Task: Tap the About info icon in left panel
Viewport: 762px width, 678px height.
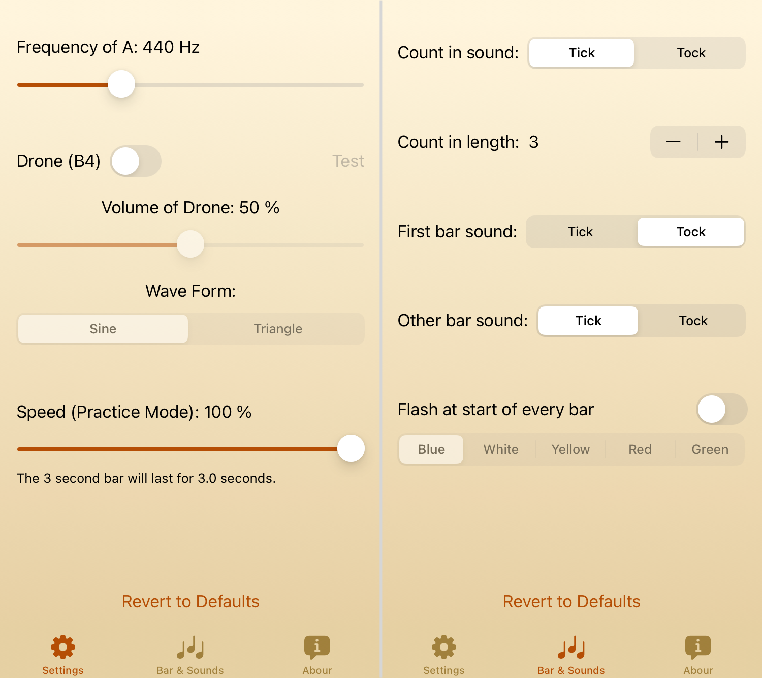Action: click(x=317, y=647)
